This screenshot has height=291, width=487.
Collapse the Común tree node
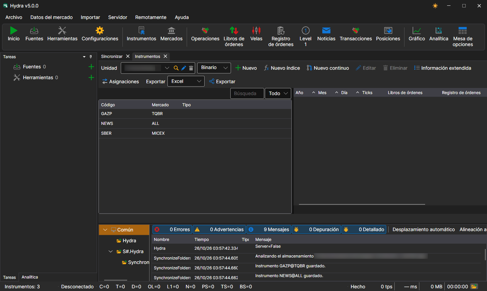(x=105, y=230)
